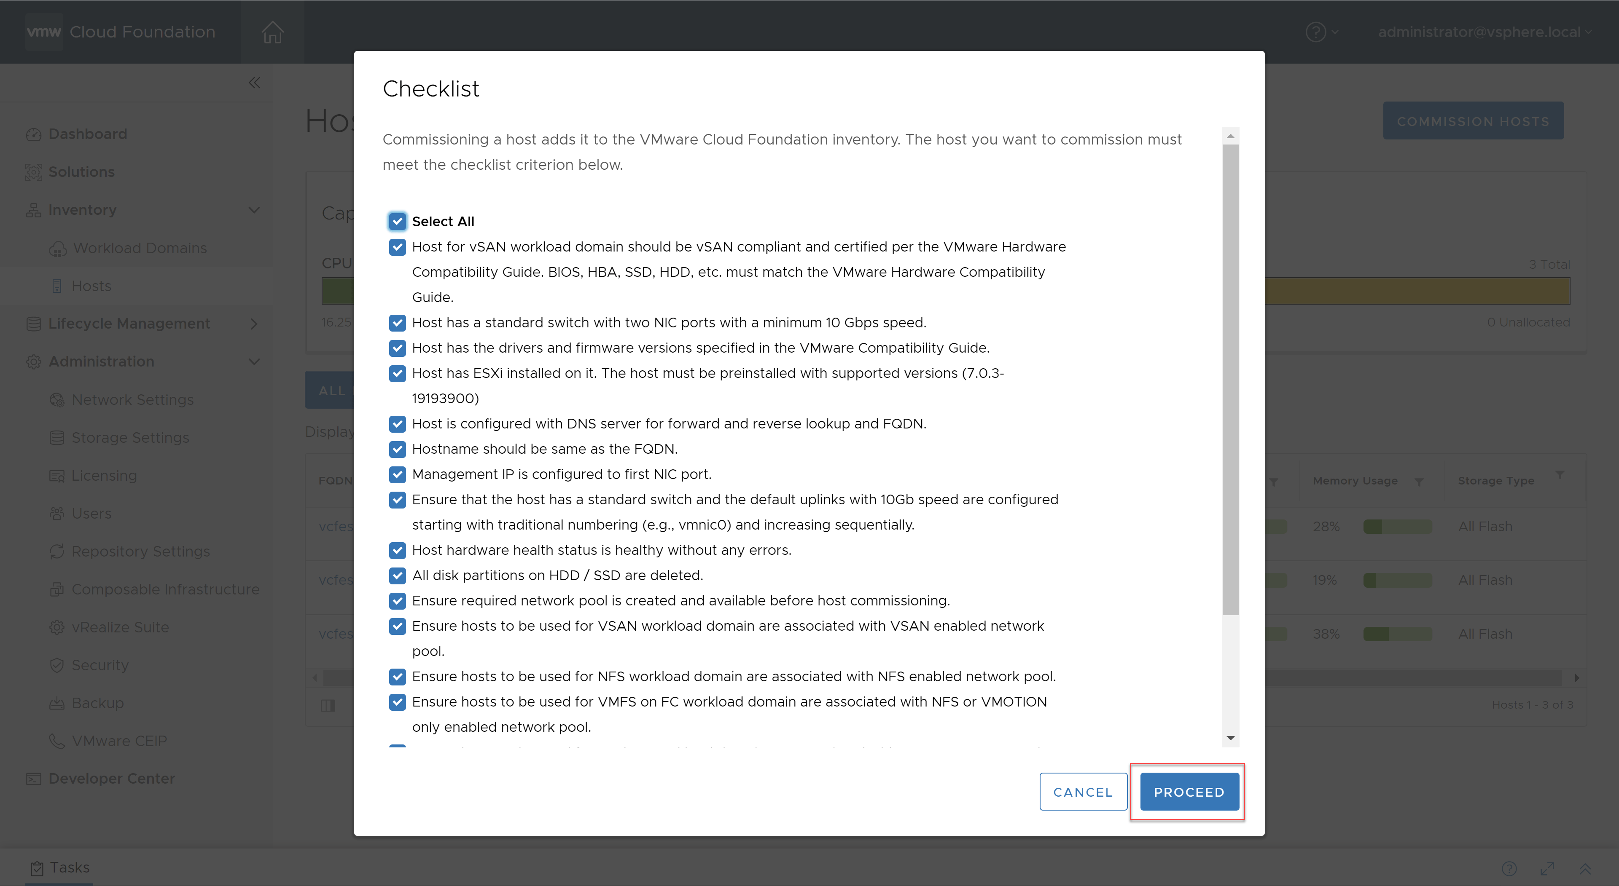Click the PROCEED button
The image size is (1619, 886).
pyautogui.click(x=1189, y=792)
